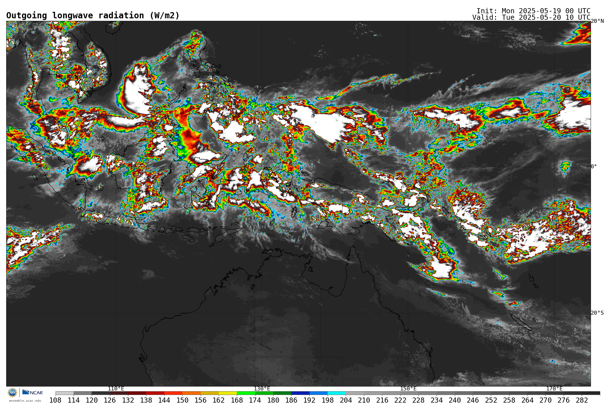The height and width of the screenshot is (404, 609).
Task: Pick the bright green 168–174 colorbar swatch
Action: coord(246,393)
